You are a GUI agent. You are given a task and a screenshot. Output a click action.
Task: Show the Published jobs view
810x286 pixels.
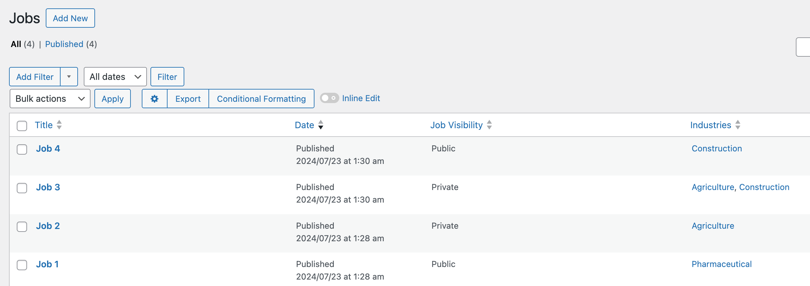pyautogui.click(x=64, y=44)
